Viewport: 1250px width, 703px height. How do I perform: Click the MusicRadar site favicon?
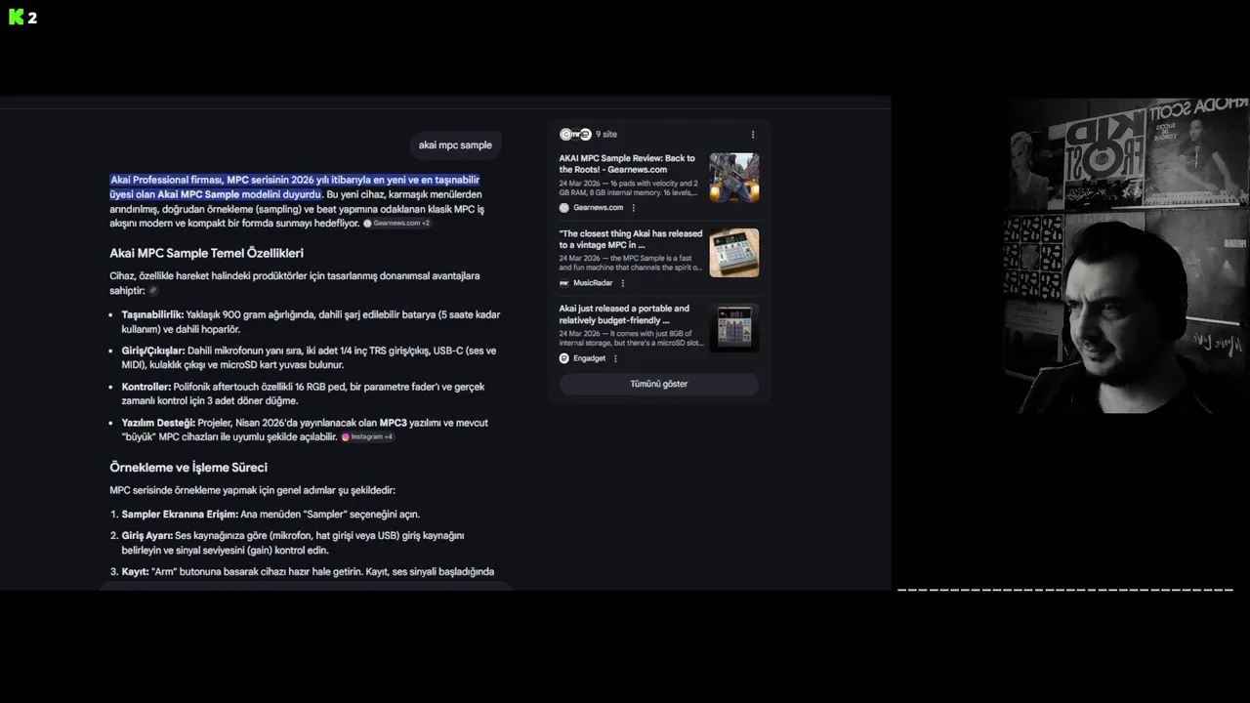pyautogui.click(x=564, y=283)
